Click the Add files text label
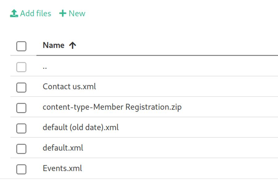Viewport: 278px width, 184px height. point(36,14)
